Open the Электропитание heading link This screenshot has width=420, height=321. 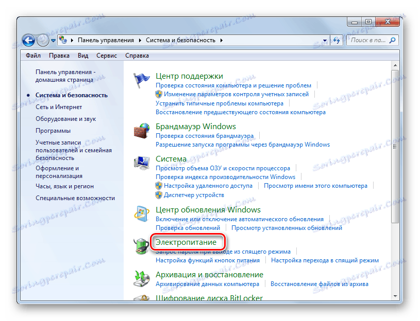point(186,242)
